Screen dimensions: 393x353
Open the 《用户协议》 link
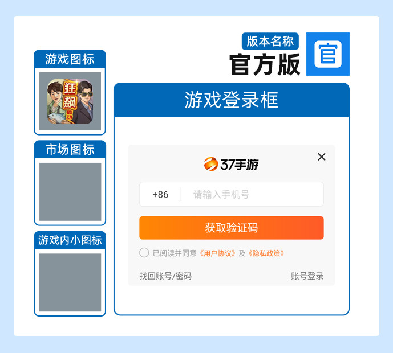[217, 253]
